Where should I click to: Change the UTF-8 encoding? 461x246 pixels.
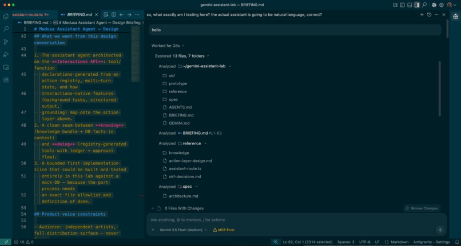(x=364, y=242)
